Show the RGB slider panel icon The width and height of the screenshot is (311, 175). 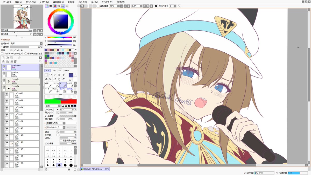pos(51,6)
